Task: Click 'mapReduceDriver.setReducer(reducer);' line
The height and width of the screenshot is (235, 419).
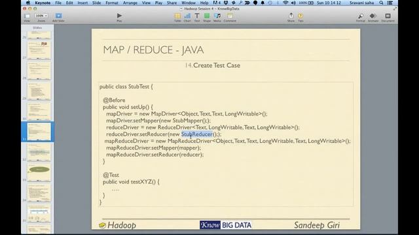Action: click(x=155, y=155)
